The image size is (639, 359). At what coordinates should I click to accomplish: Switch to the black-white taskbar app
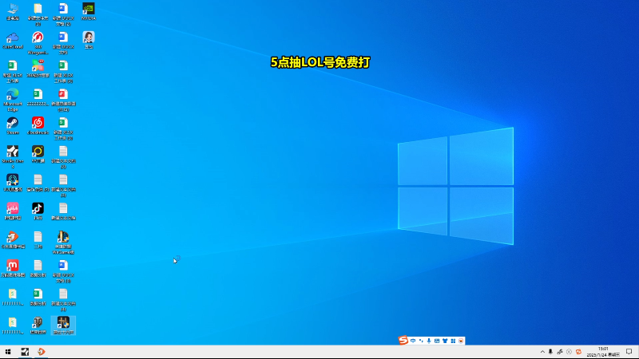tap(25, 352)
